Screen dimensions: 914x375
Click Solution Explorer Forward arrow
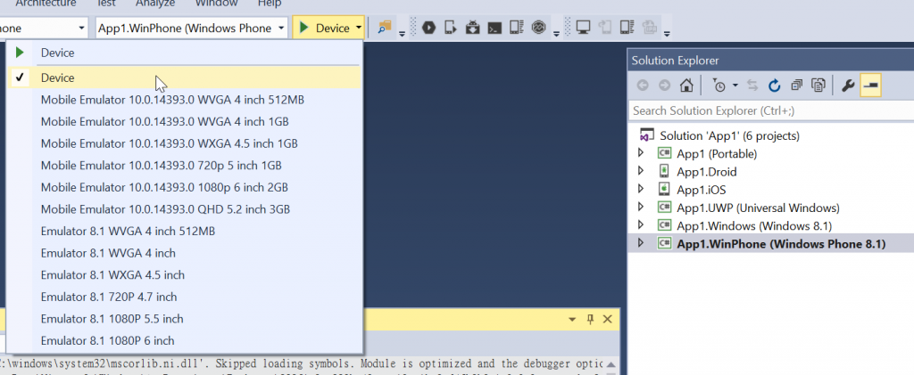coord(664,86)
